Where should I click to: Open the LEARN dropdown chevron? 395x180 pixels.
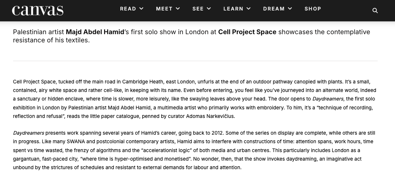coord(249,9)
